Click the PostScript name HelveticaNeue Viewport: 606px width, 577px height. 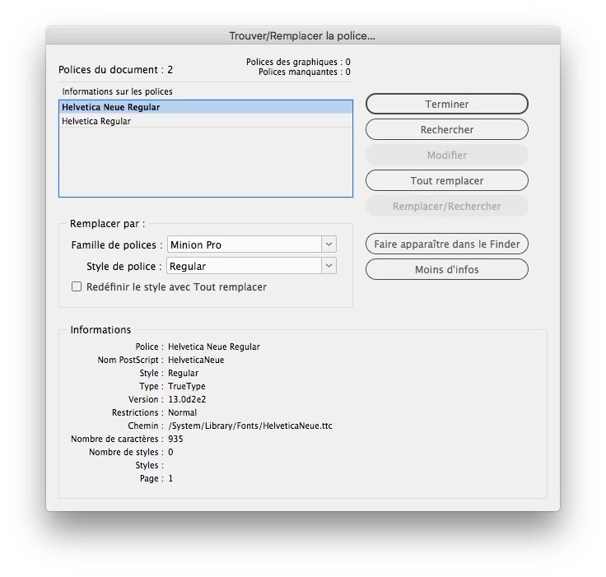[x=196, y=360]
